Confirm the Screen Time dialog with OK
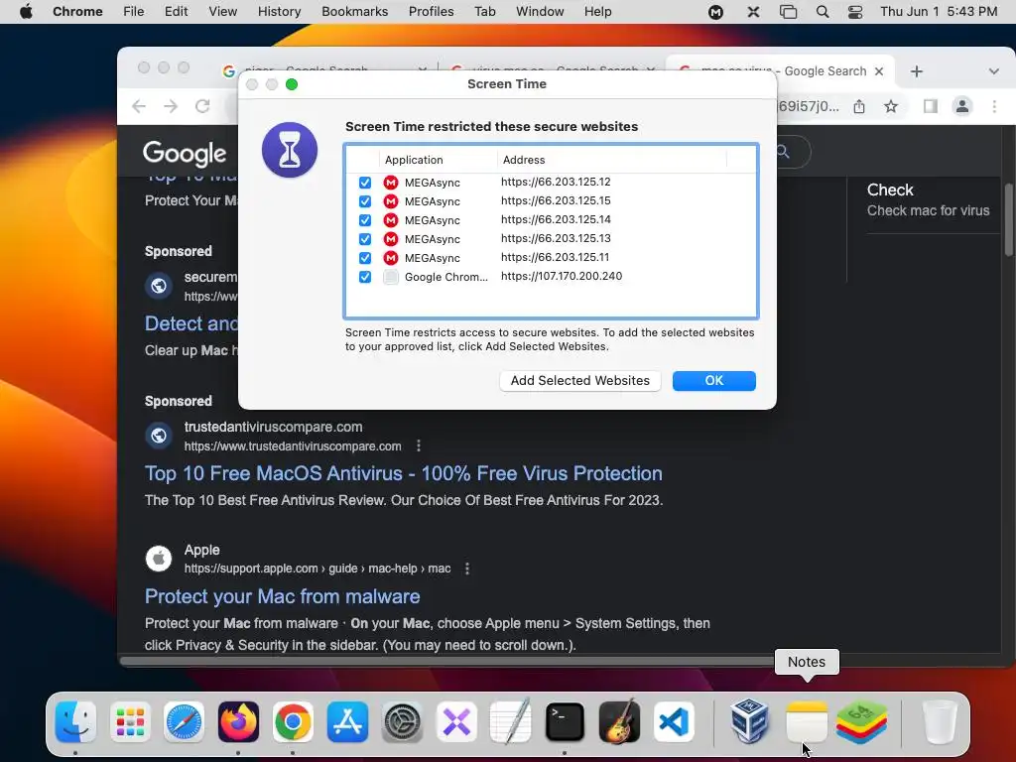The height and width of the screenshot is (762, 1016). tap(714, 381)
